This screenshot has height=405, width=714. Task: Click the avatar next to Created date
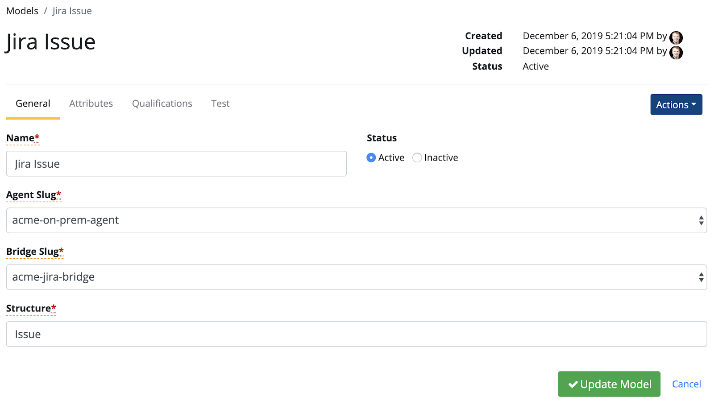pos(676,37)
